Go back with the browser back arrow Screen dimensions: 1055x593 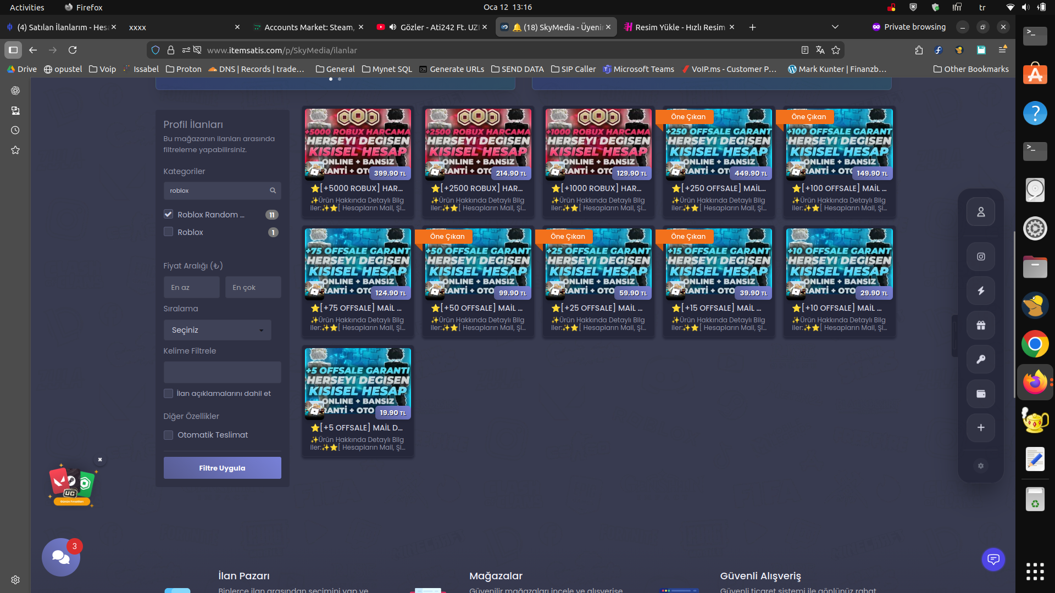pos(33,50)
